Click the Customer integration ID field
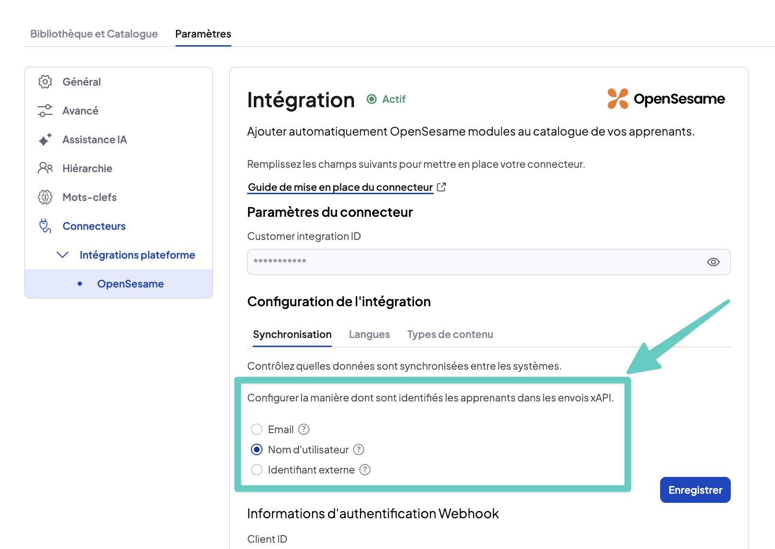 (489, 262)
